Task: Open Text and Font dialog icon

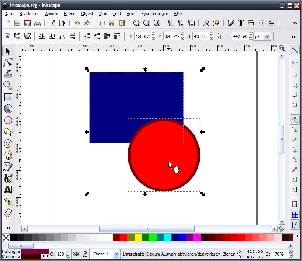Action: [x=241, y=23]
